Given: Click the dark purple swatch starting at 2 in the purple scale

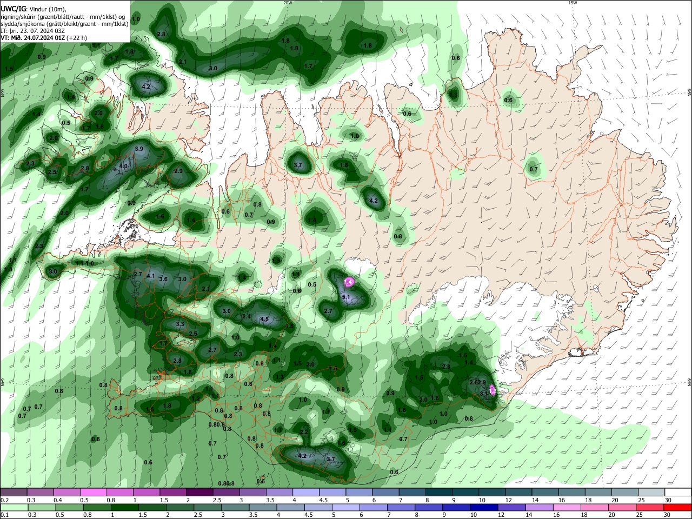Looking at the screenshot, I should pos(199,492).
